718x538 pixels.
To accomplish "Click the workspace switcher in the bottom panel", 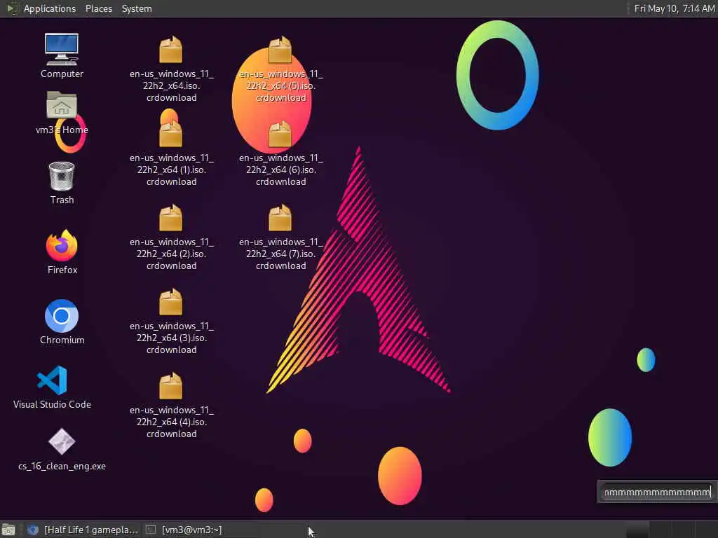I will click(x=671, y=530).
